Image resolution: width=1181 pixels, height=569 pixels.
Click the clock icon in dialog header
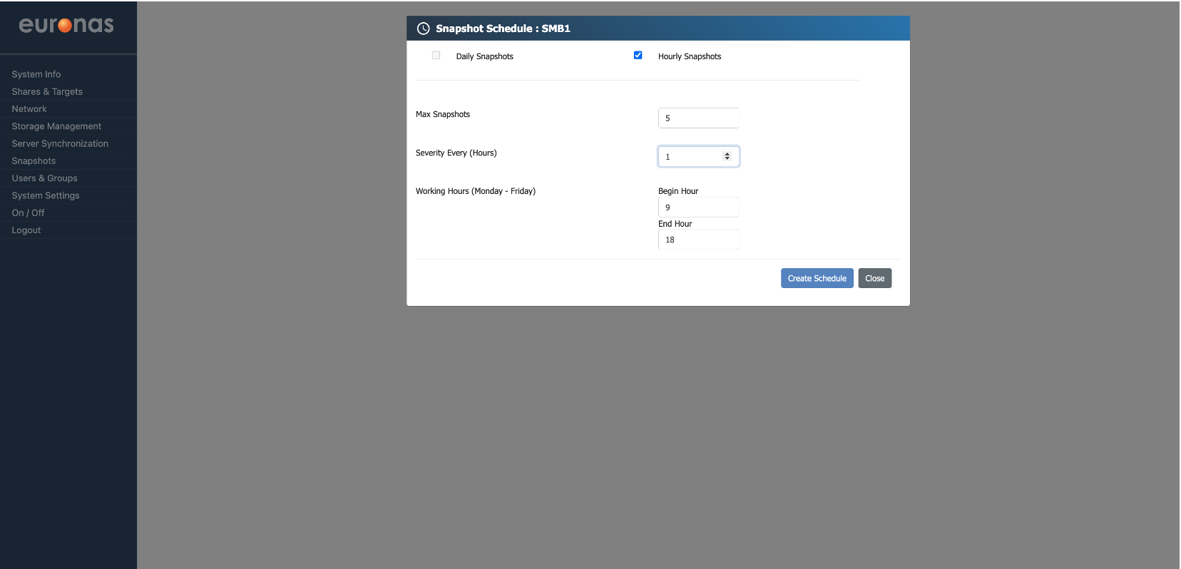pos(423,29)
